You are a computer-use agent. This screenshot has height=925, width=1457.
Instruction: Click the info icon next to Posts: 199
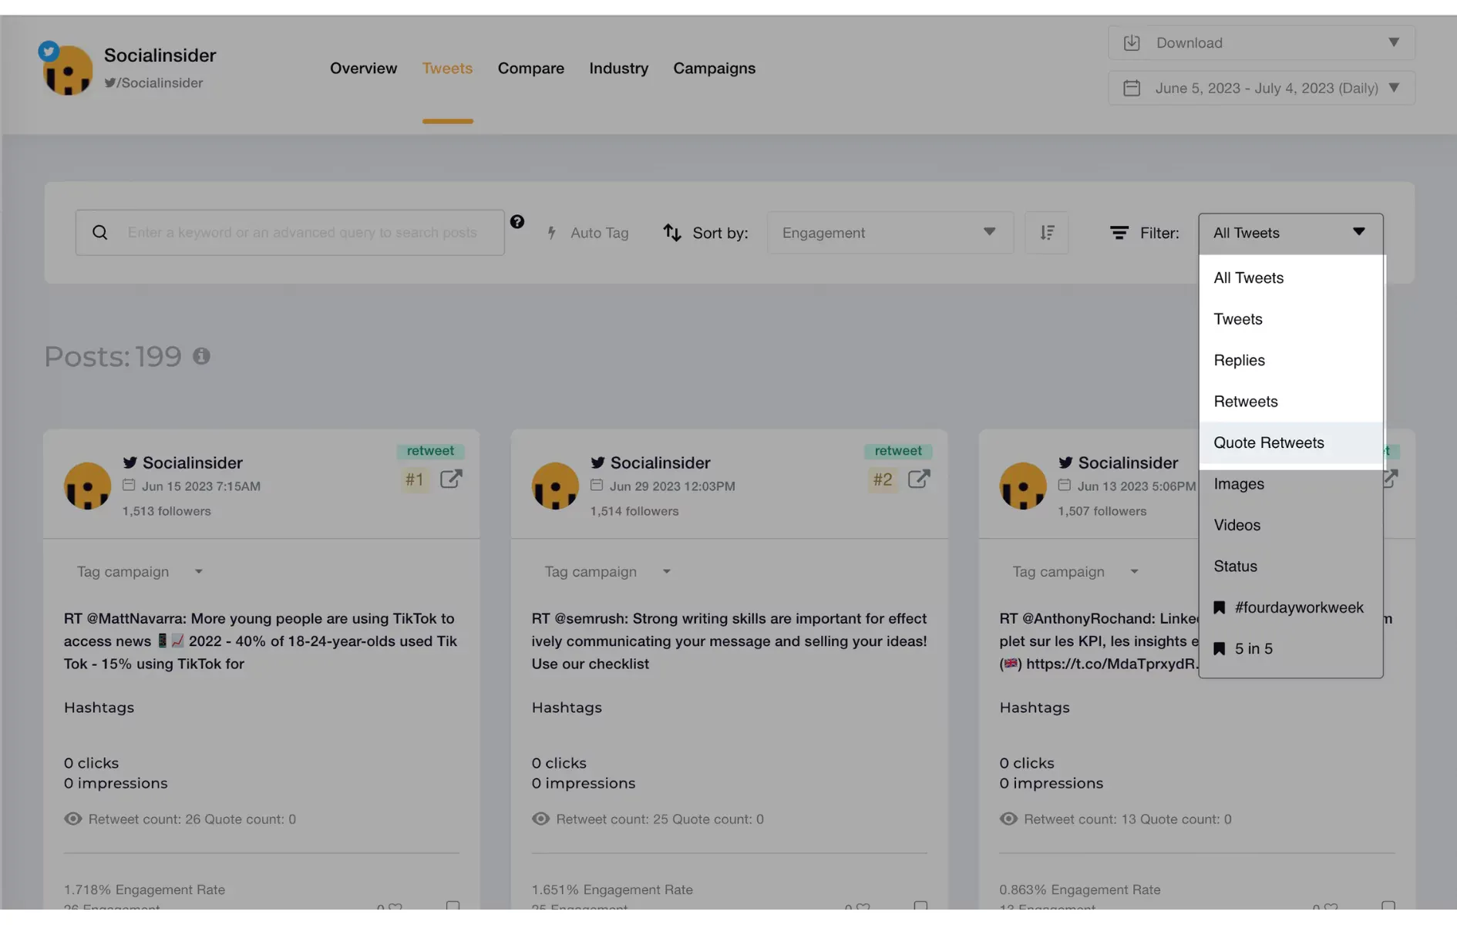click(x=201, y=356)
